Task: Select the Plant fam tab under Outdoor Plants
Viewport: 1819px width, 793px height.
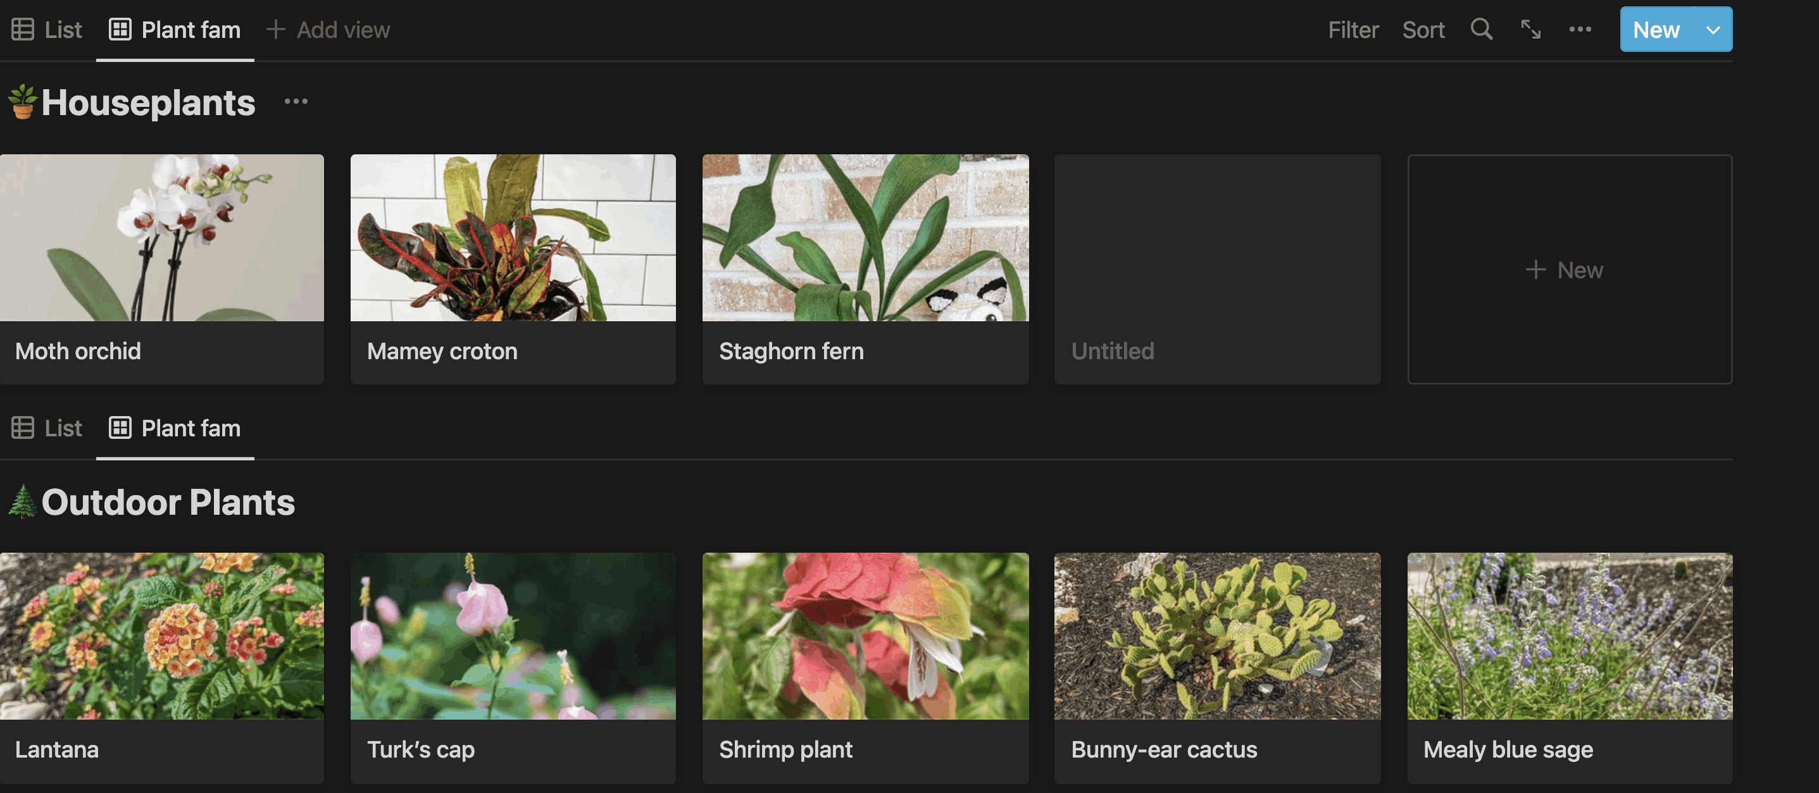Action: (x=191, y=427)
